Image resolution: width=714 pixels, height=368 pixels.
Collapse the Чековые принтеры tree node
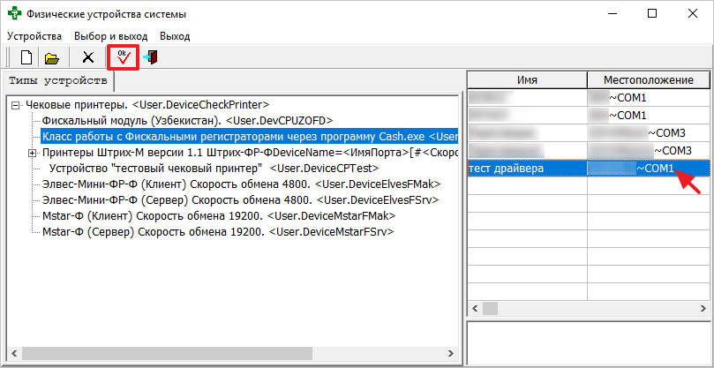pyautogui.click(x=17, y=106)
